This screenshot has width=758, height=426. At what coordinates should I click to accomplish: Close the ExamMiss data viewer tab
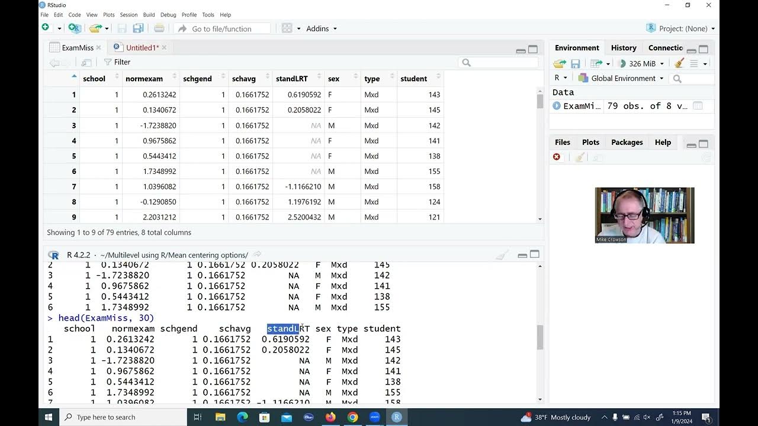tap(98, 47)
